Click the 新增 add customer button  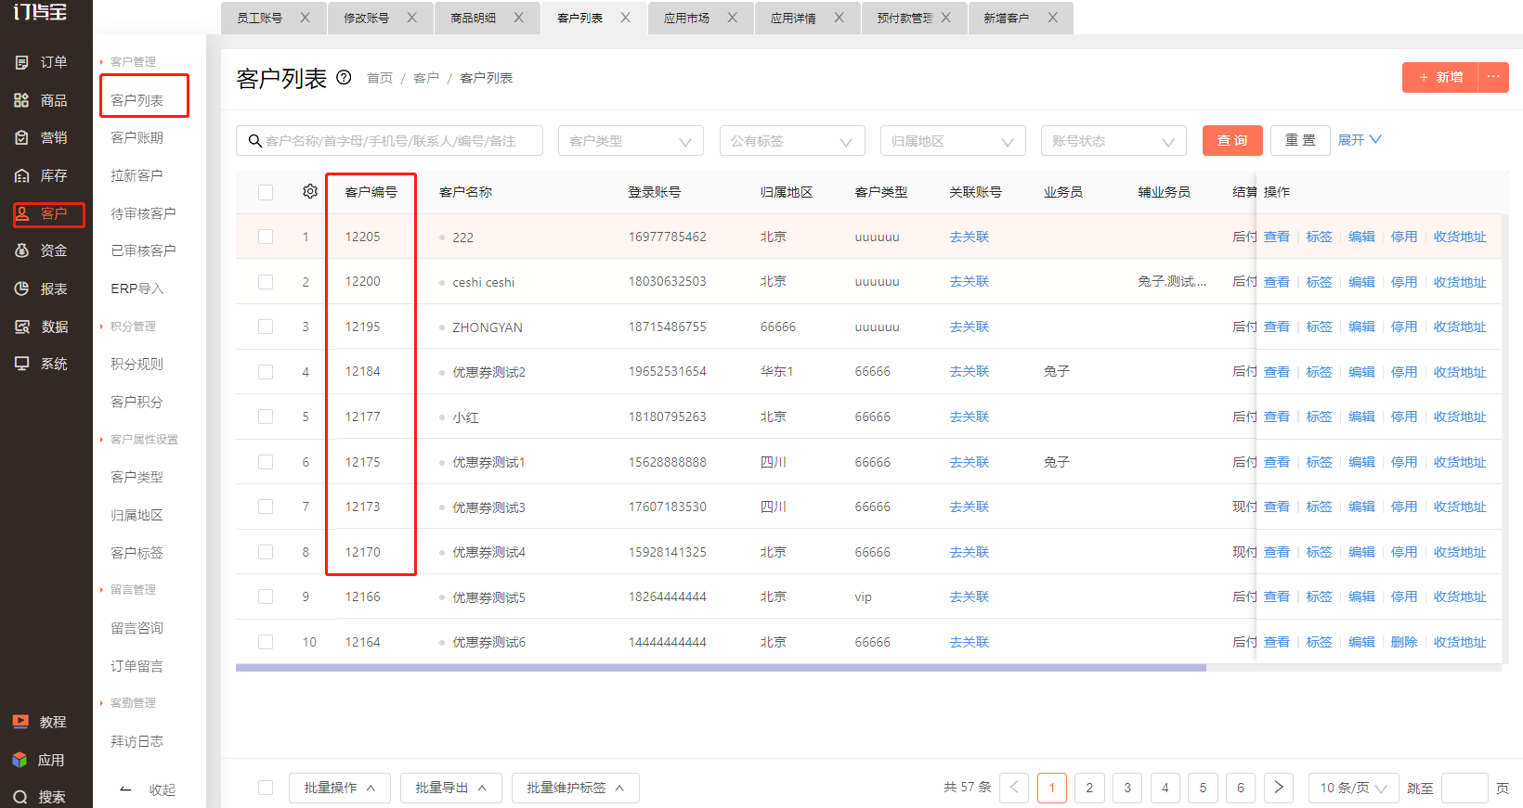pyautogui.click(x=1440, y=77)
